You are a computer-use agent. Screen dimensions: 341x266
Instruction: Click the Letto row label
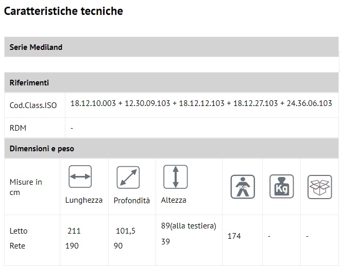click(x=19, y=231)
